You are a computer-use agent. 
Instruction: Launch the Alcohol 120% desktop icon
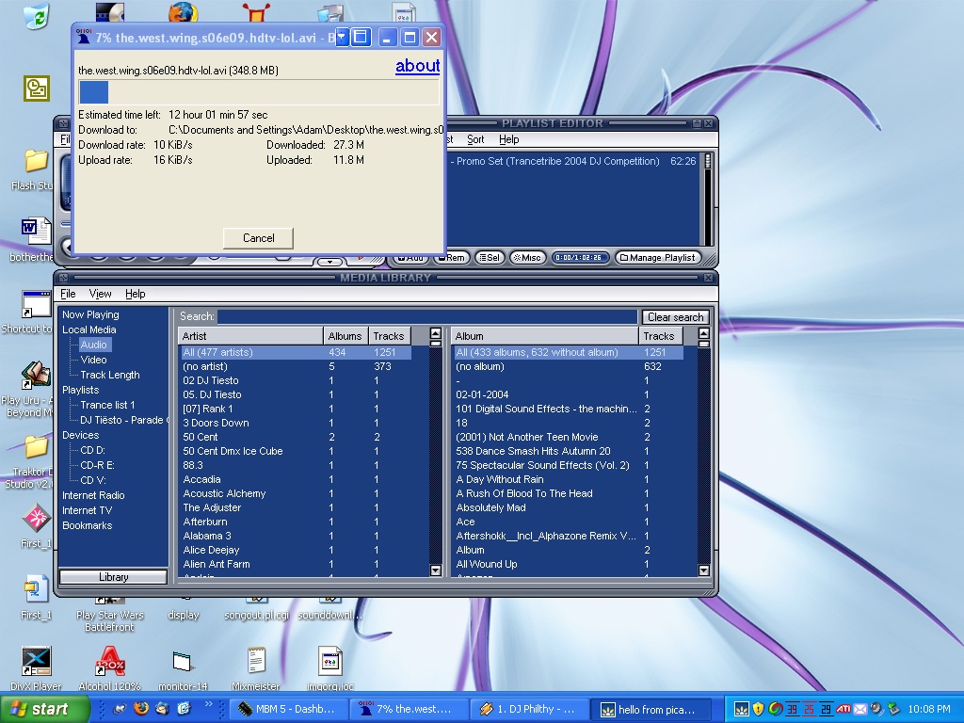point(110,662)
